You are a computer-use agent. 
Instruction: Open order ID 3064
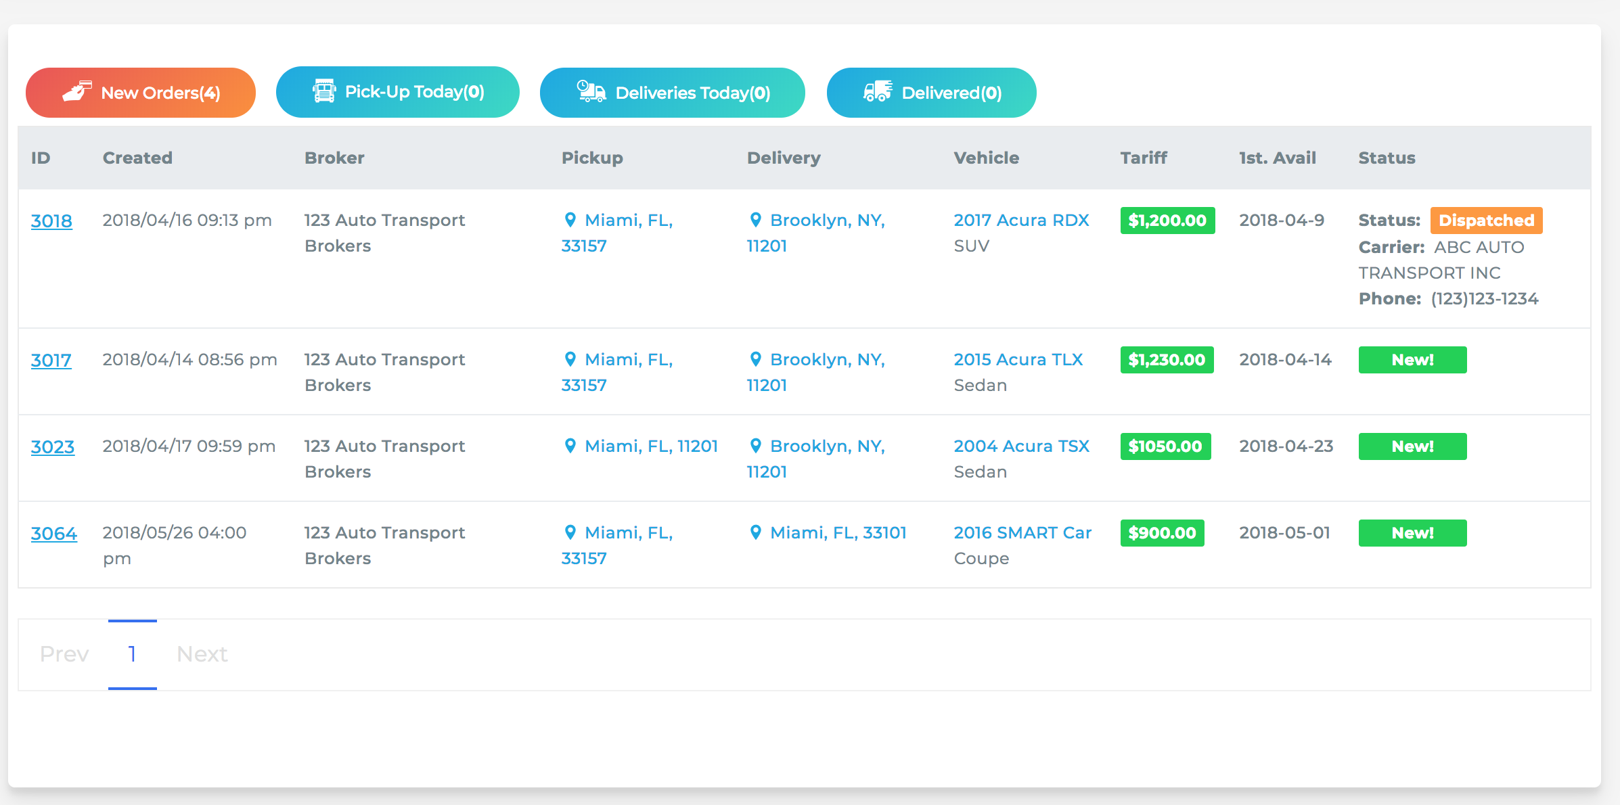(x=54, y=534)
